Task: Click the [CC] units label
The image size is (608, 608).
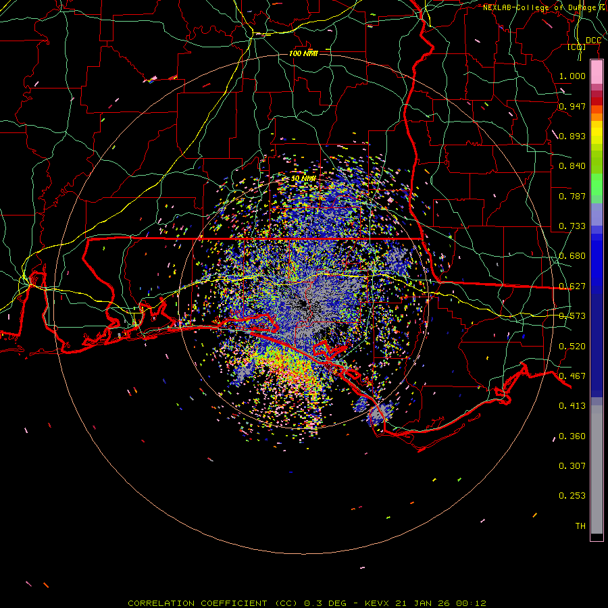Action: click(x=577, y=47)
